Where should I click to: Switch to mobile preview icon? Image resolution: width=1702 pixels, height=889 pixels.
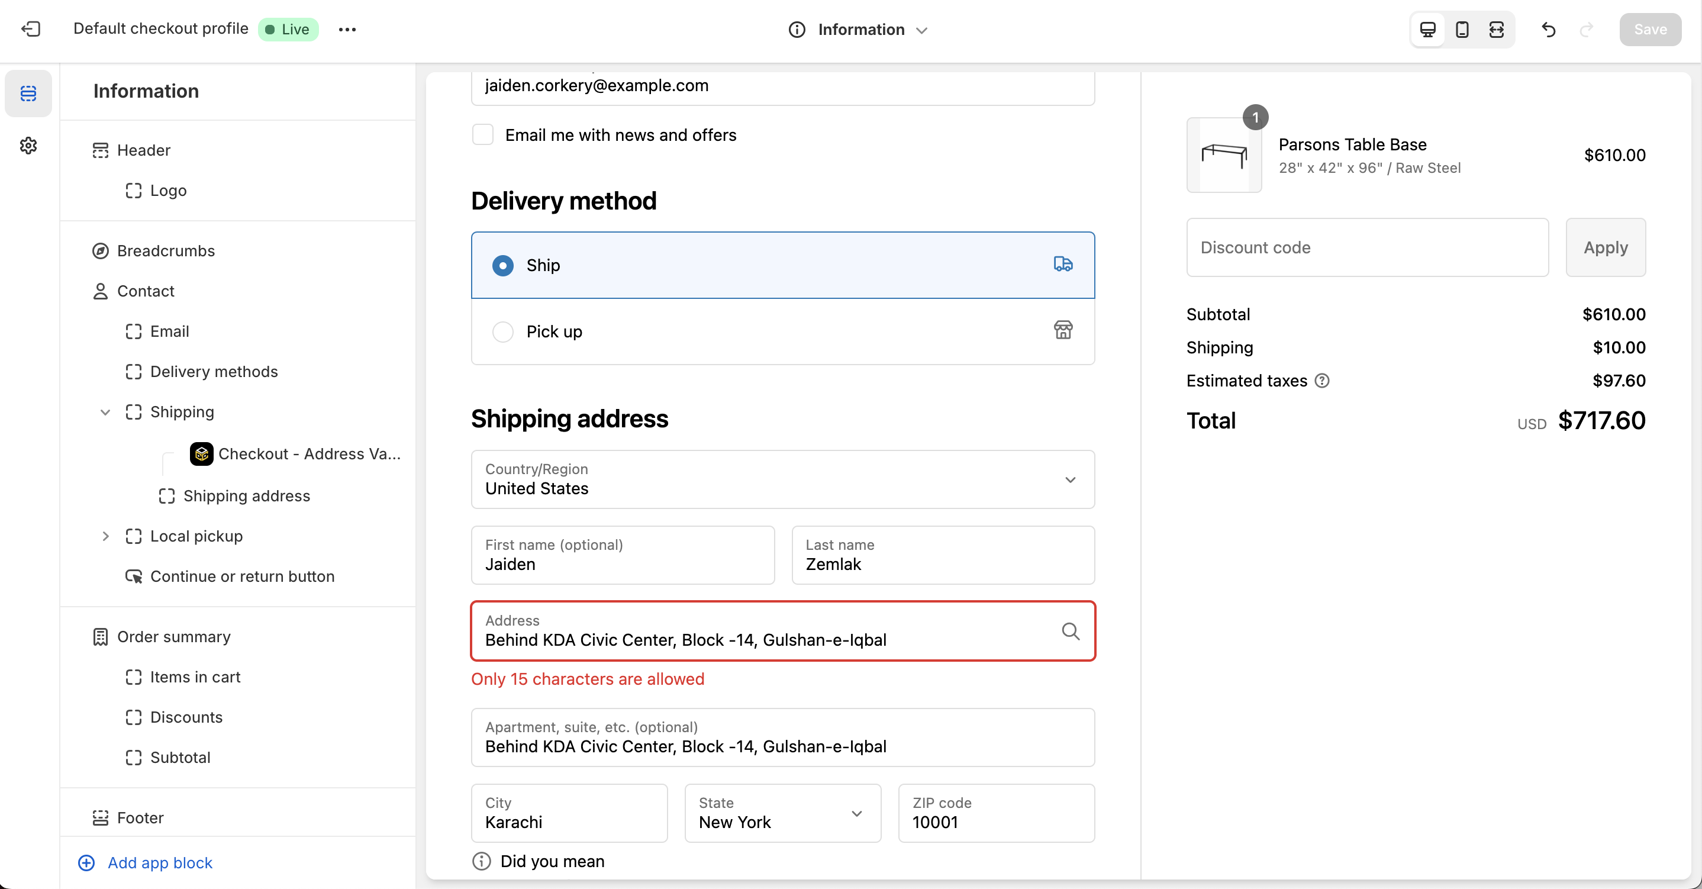coord(1462,29)
